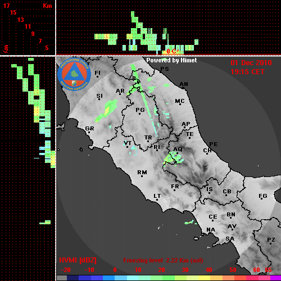Click the 11 km altitude label

click(28, 26)
